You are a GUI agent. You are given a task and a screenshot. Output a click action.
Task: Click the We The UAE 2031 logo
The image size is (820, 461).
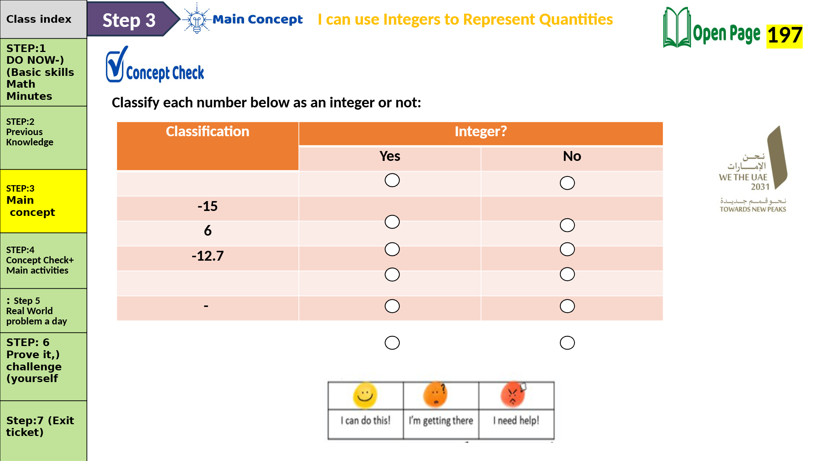click(753, 169)
